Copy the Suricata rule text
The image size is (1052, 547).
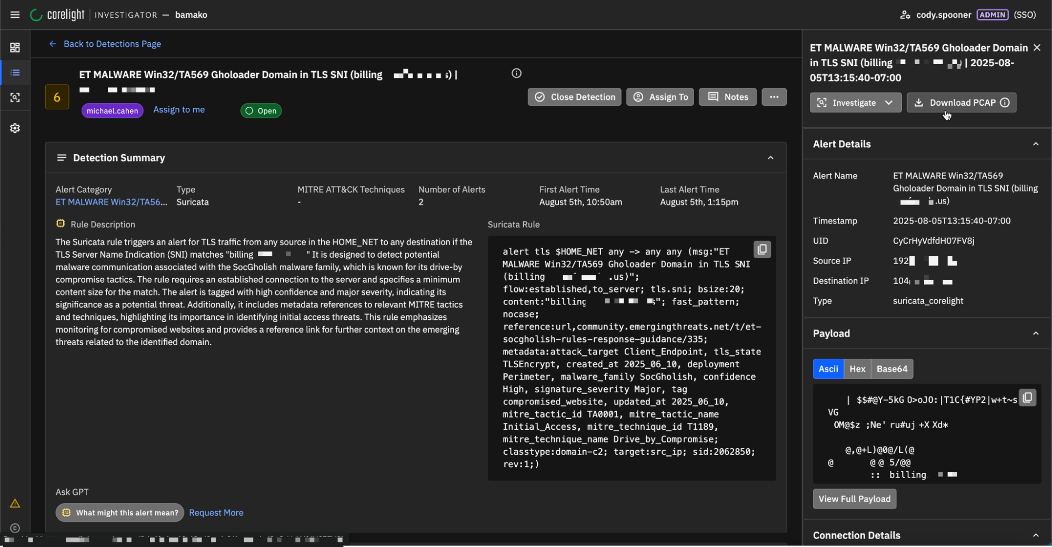[762, 249]
